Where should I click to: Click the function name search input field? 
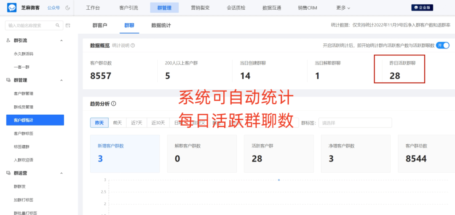[x=30, y=26]
